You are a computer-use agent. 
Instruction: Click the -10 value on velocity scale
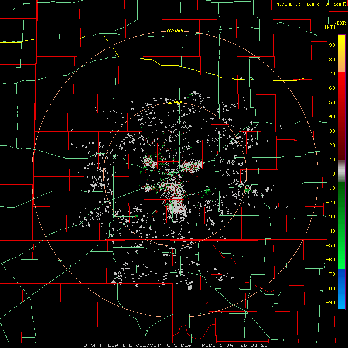pos(331,188)
